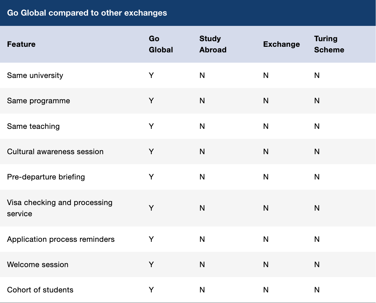The height and width of the screenshot is (303, 376).
Task: Select the Go Global column header
Action: pos(161,44)
